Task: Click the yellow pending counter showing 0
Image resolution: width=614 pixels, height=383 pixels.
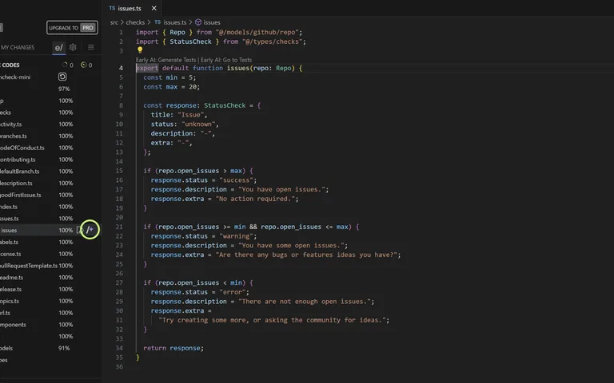Action: (x=86, y=65)
